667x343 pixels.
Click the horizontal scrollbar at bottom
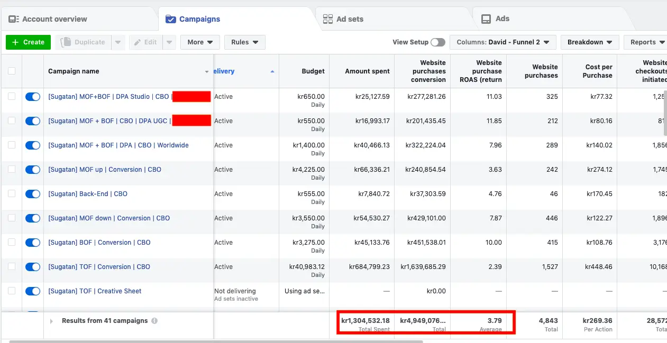click(216, 341)
